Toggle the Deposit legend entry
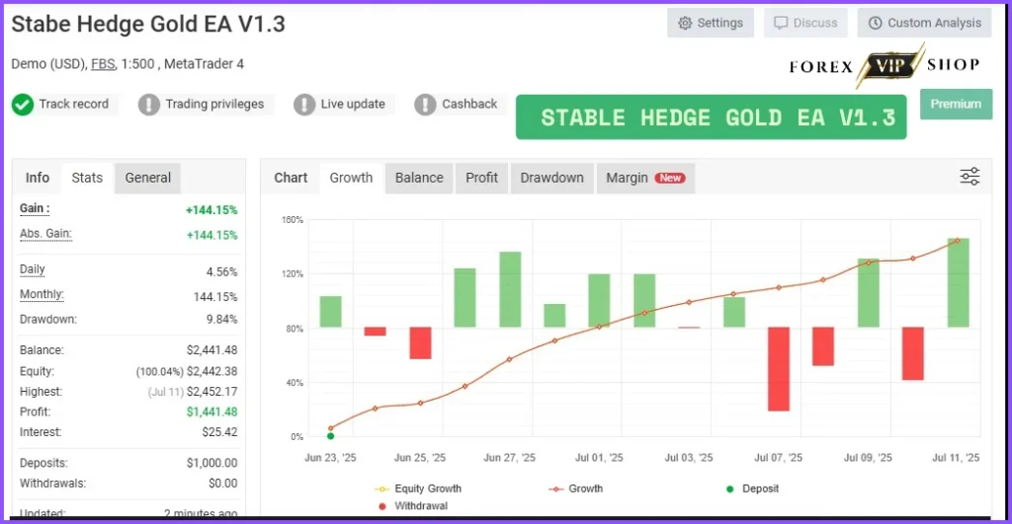 [x=752, y=488]
